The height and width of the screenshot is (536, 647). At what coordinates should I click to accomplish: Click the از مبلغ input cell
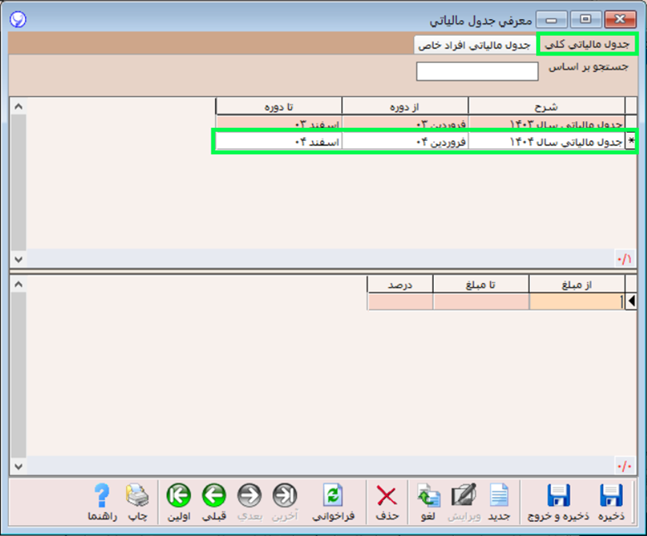click(x=575, y=302)
